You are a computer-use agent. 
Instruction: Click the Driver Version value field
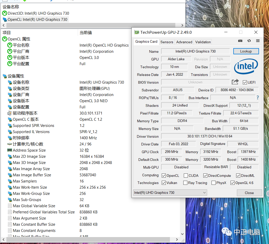[x=210, y=136]
